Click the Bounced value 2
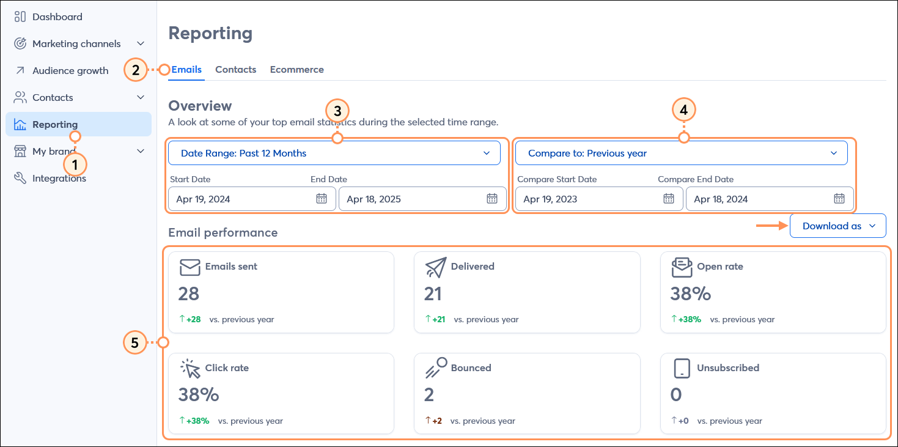The width and height of the screenshot is (898, 447). (429, 395)
